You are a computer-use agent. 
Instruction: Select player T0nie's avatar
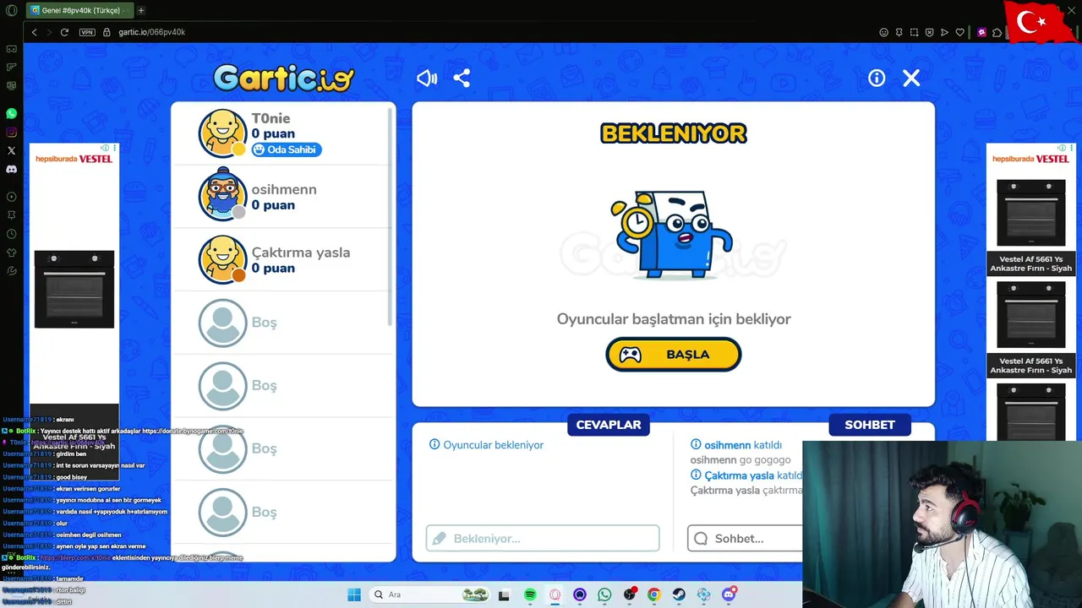click(222, 133)
